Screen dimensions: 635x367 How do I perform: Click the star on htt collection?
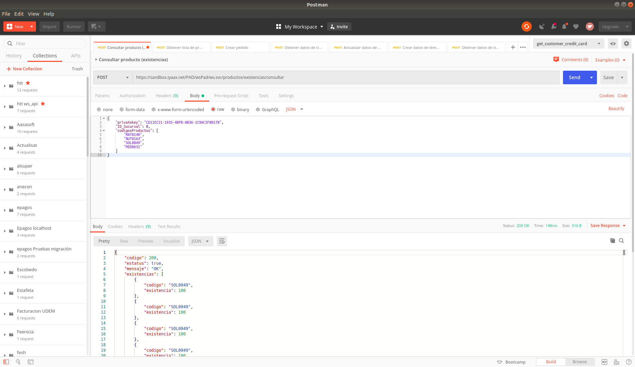(x=28, y=83)
